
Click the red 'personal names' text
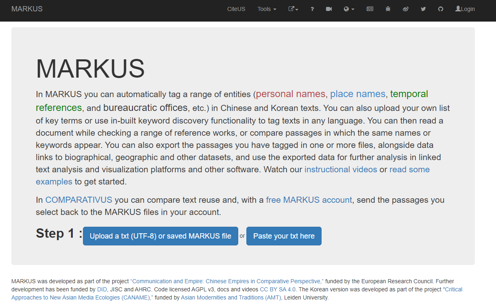pyautogui.click(x=291, y=94)
